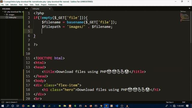192x108 pixels.
Task: Click line number 1 in the gutter
Action: click(x=29, y=13)
